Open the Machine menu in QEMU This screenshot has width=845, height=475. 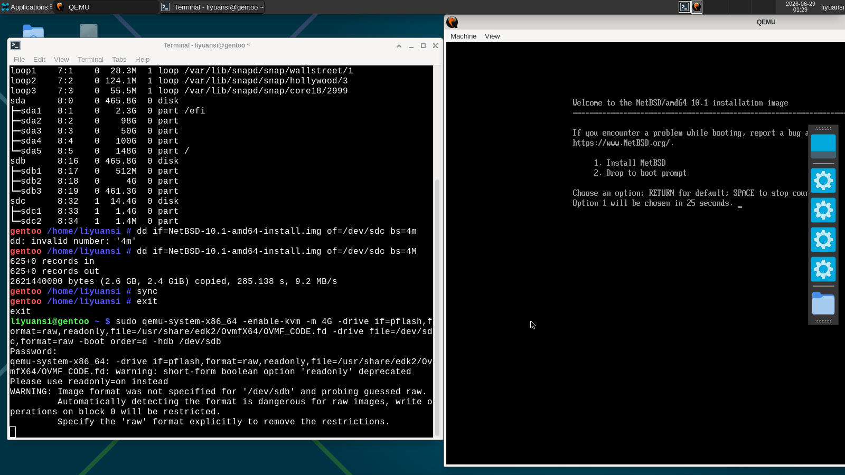[463, 36]
